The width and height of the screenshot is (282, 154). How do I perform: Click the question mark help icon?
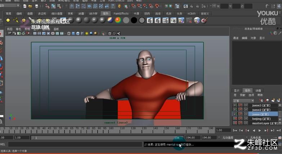pos(113,6)
